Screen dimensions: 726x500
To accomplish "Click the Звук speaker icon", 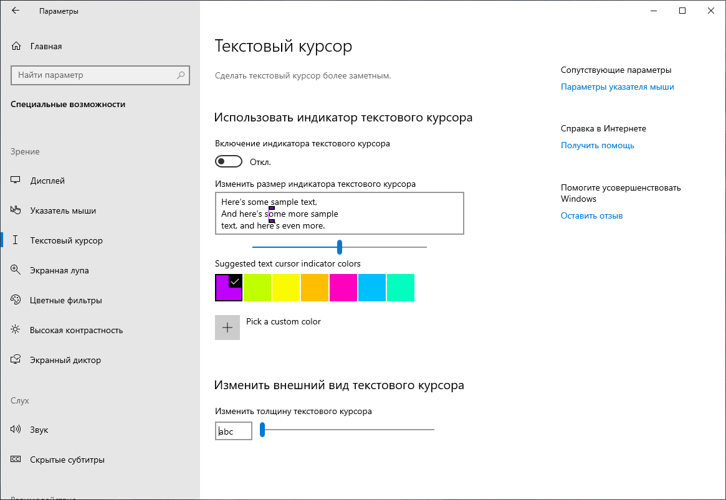I will [x=16, y=430].
